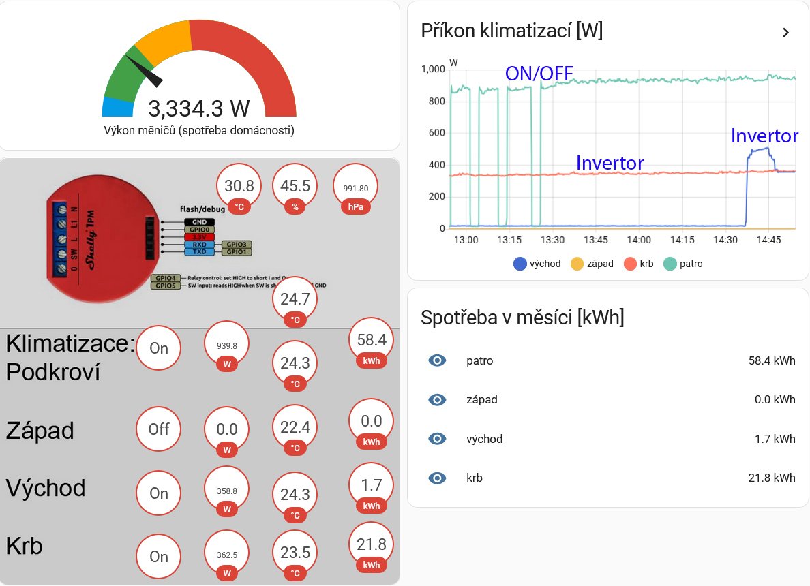810x586 pixels.
Task: Click the 21.8 kWh value for krb row
Action: (x=772, y=478)
